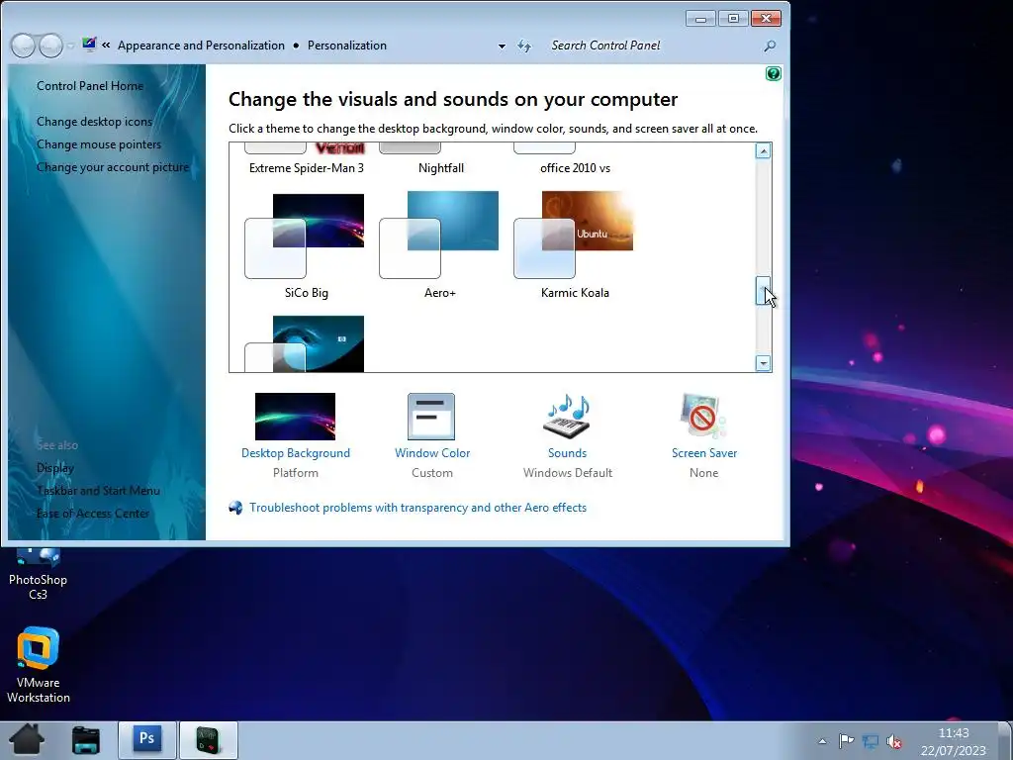The width and height of the screenshot is (1013, 760).
Task: Close the Personalization window
Action: [766, 19]
